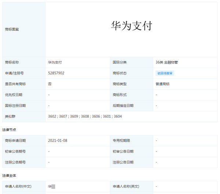Click the similar group list starting 3602
This screenshot has height=194, width=220.
tap(85, 116)
